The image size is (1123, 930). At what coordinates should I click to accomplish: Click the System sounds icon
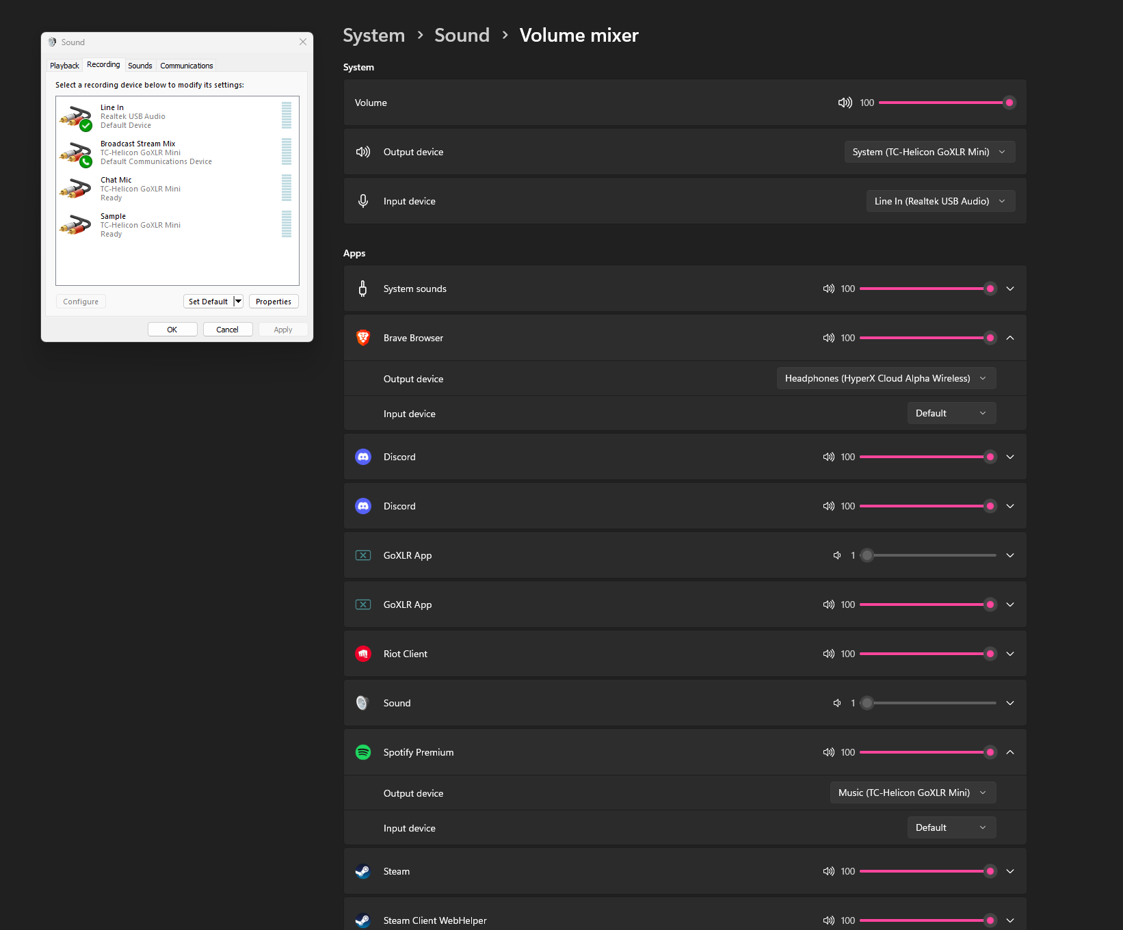pyautogui.click(x=363, y=289)
